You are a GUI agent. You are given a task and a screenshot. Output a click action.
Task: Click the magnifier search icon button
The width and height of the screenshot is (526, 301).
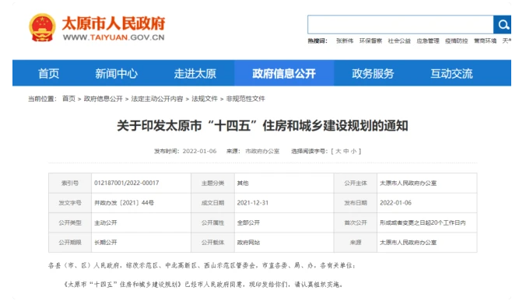(x=502, y=24)
